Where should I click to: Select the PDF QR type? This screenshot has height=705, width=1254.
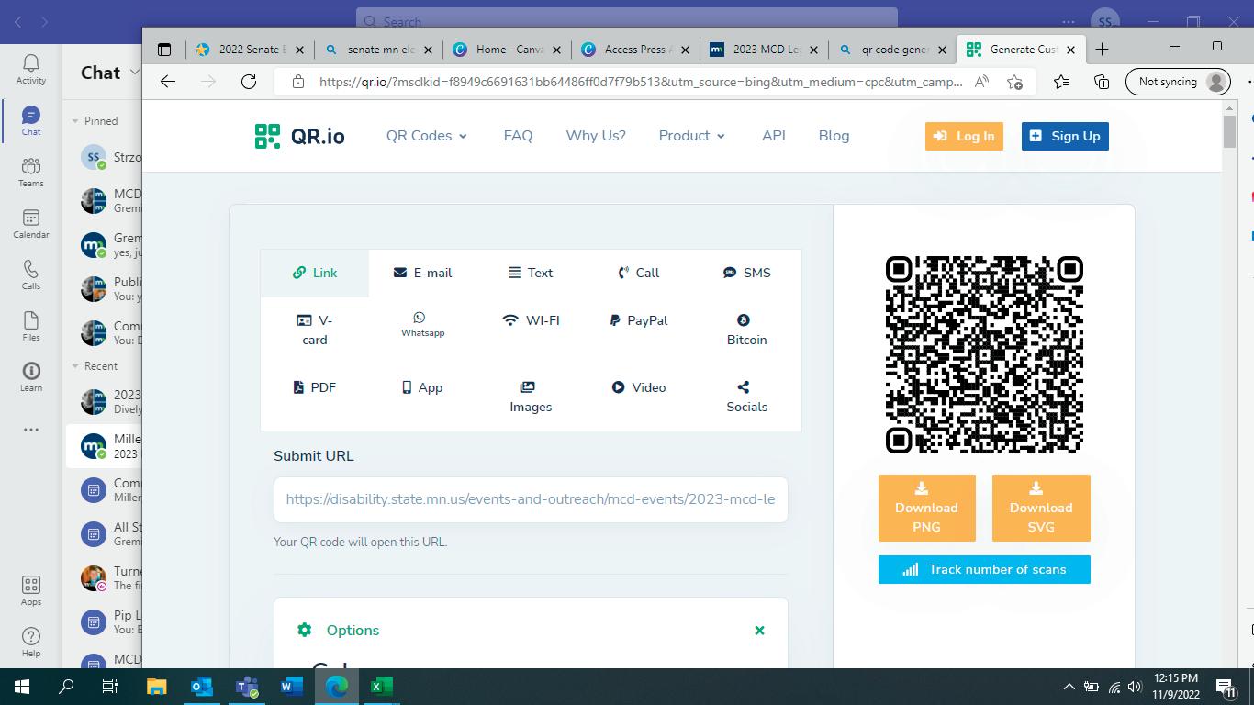(315, 387)
